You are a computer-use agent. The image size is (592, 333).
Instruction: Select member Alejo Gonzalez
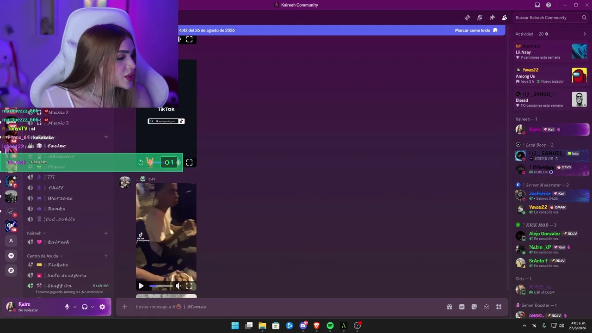click(x=551, y=236)
